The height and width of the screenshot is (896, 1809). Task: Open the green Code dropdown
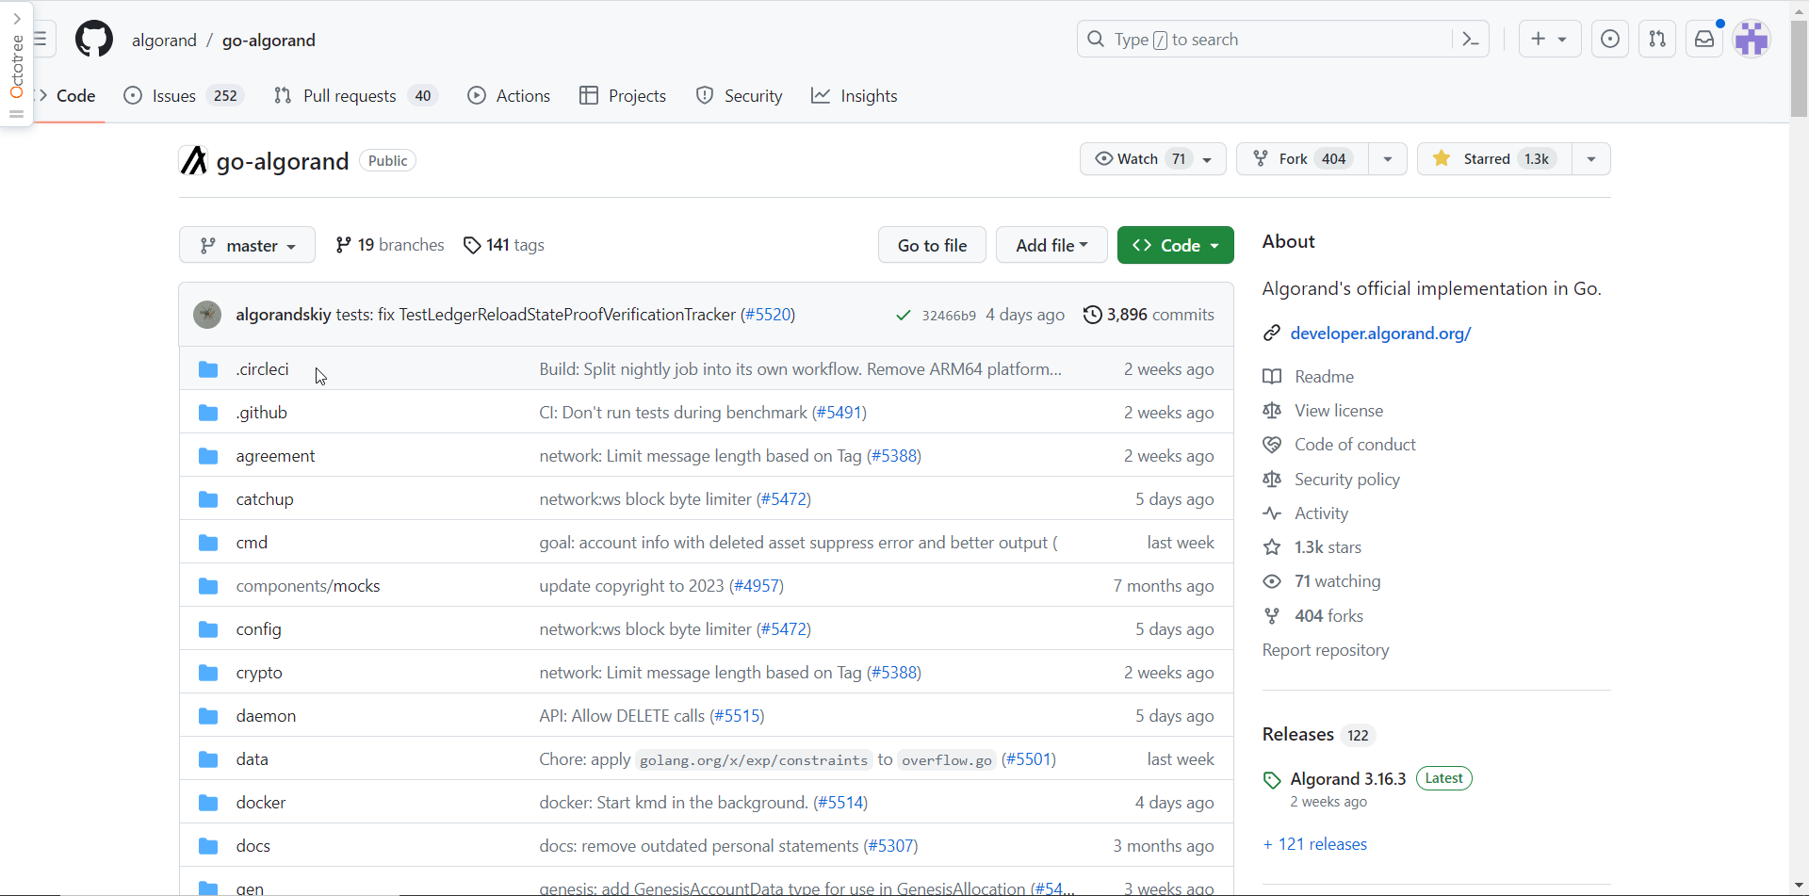point(1175,245)
